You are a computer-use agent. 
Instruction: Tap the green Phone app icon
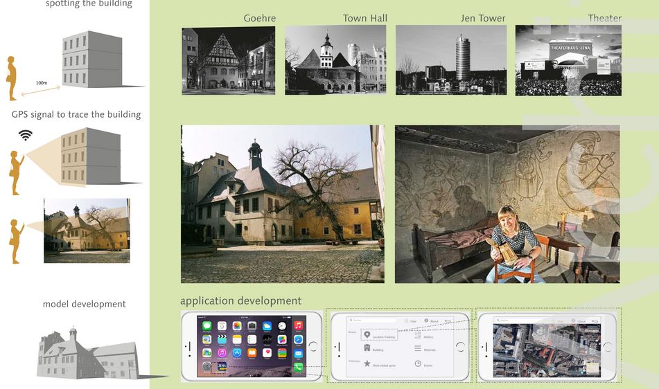coord(298,368)
